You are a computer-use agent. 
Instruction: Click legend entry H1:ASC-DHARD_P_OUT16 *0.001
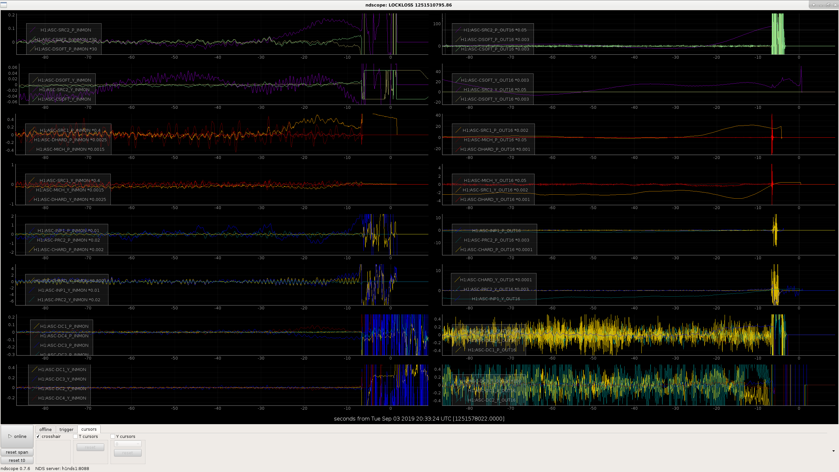coord(495,149)
